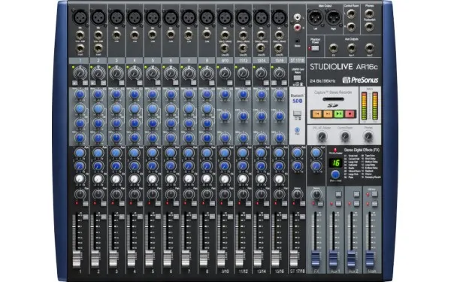Hit the orange previous-track button on the recorder
451x282 pixels.
(317, 114)
